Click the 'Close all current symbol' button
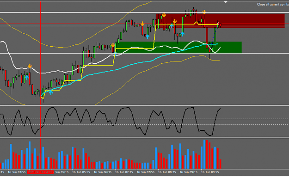 coord(273,4)
